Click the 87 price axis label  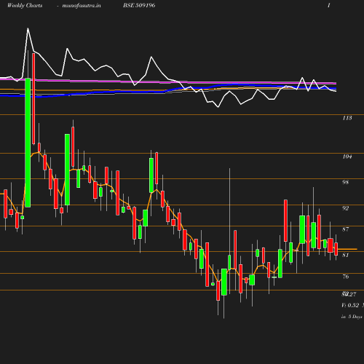tap(346, 229)
